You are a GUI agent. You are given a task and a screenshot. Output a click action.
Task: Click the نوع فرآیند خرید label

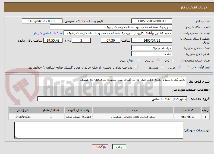[x=199, y=67]
